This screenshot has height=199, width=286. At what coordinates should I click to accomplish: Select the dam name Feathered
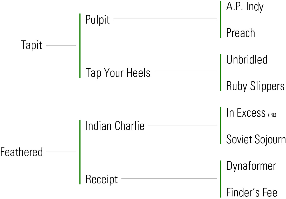click(x=21, y=152)
